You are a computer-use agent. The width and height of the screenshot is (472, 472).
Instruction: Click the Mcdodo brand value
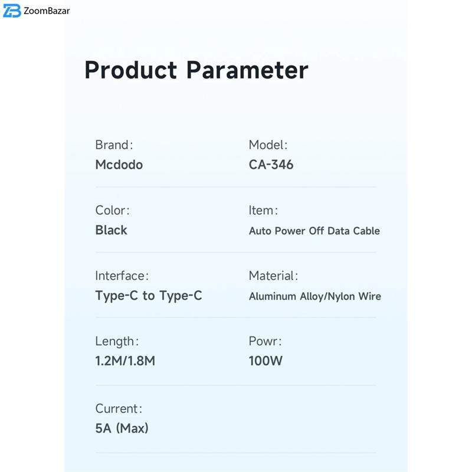119,165
